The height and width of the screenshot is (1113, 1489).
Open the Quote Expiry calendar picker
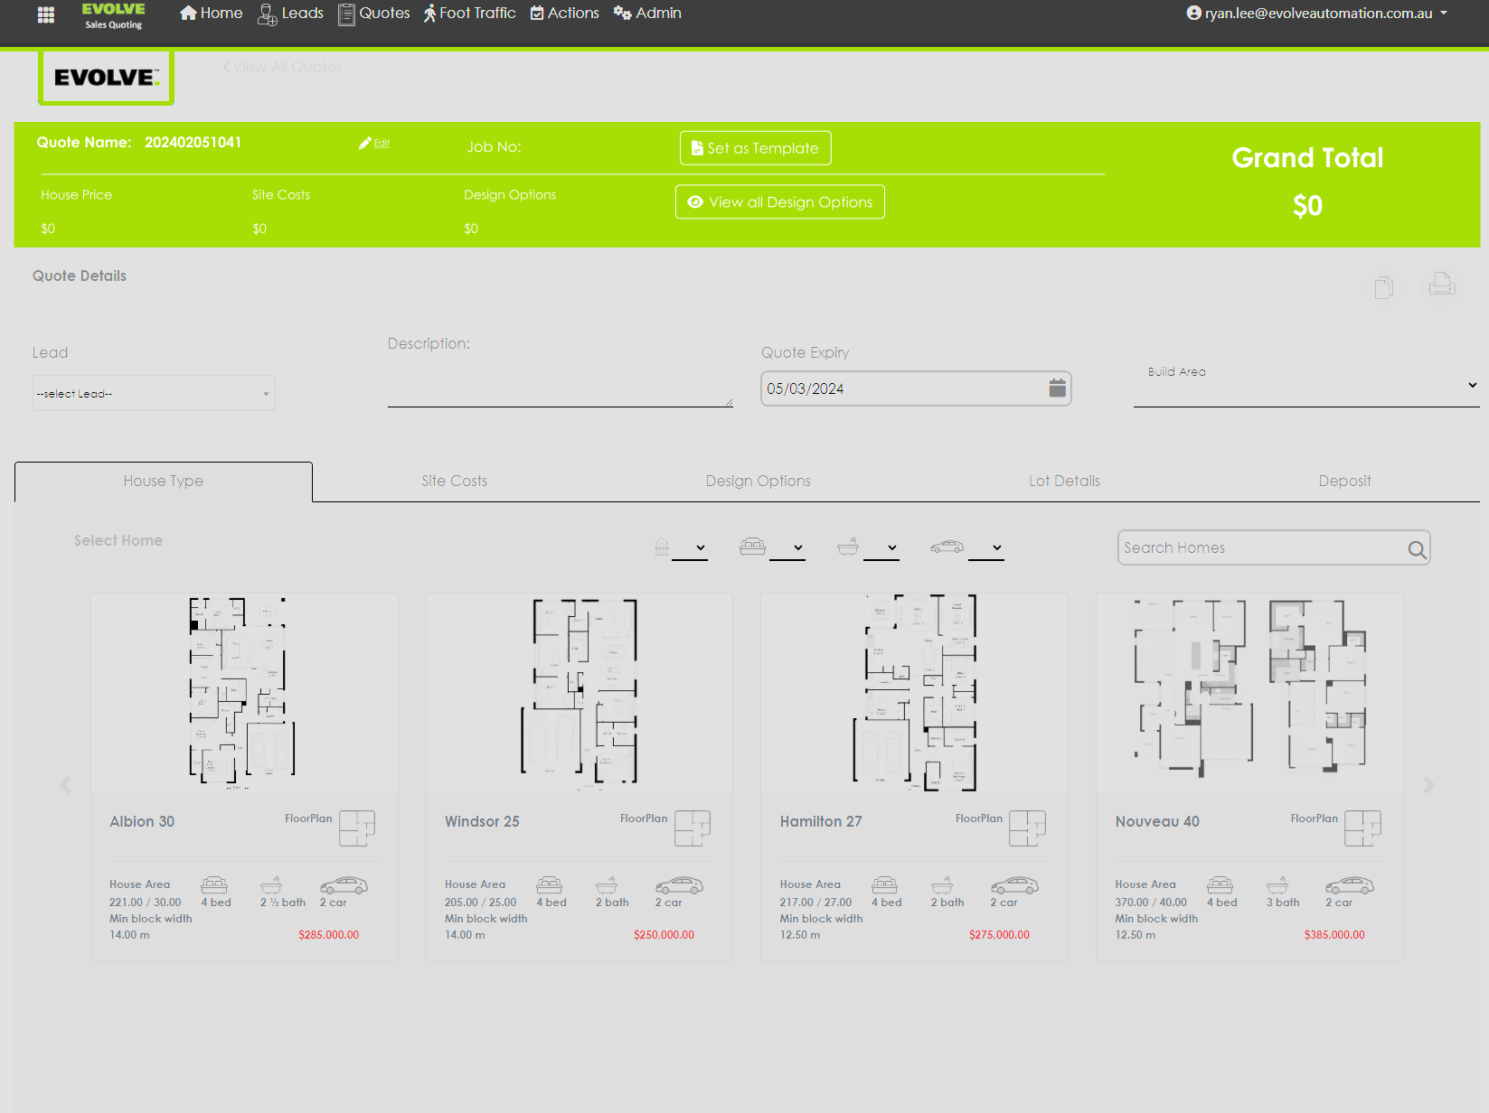pyautogui.click(x=1057, y=388)
